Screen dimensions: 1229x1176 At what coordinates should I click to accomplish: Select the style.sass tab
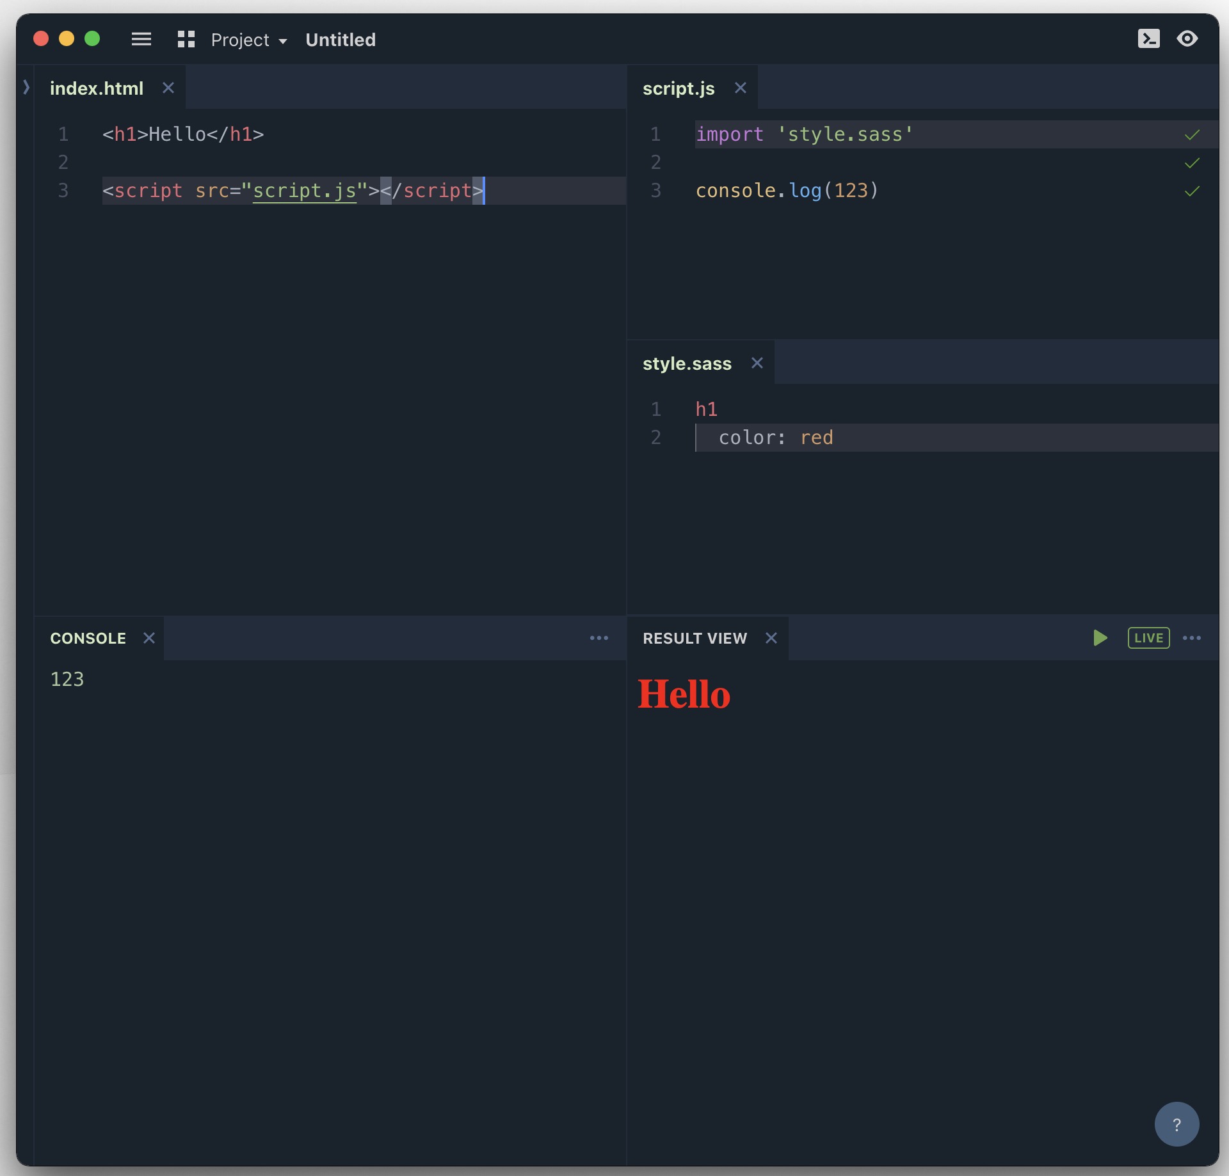(687, 363)
